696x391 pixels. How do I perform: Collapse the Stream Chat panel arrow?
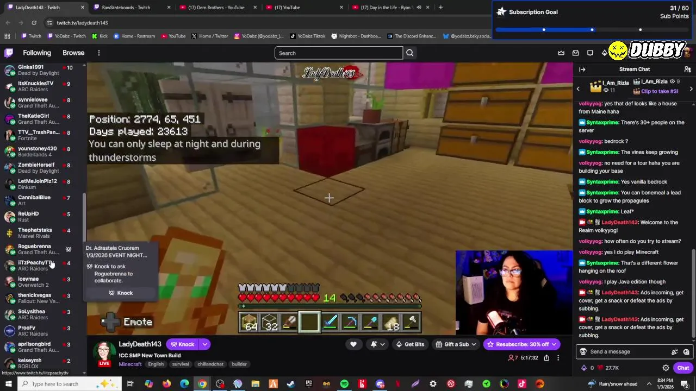tap(582, 70)
